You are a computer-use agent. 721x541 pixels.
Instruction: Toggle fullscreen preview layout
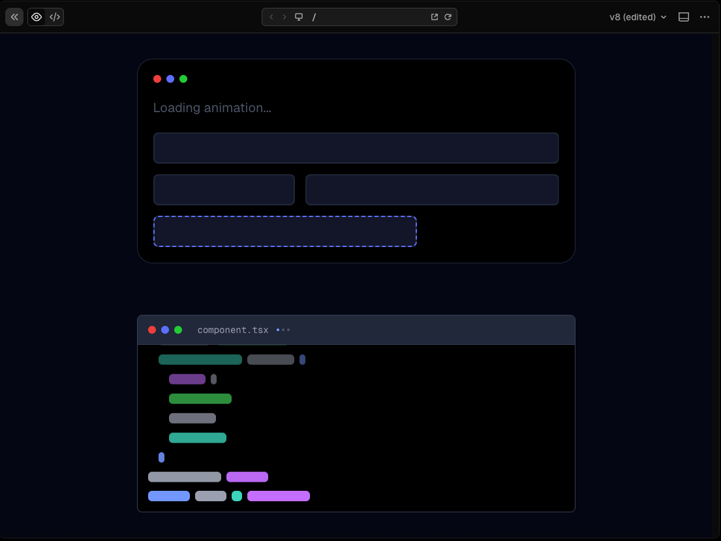(684, 17)
